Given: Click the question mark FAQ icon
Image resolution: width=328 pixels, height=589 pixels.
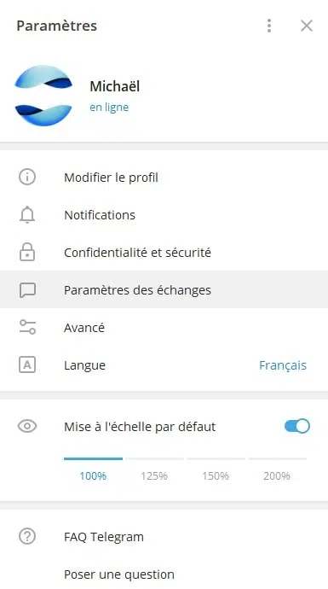Looking at the screenshot, I should point(27,536).
